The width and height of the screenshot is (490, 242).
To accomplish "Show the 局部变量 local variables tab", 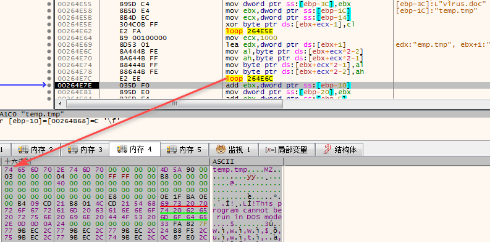I will pos(286,150).
